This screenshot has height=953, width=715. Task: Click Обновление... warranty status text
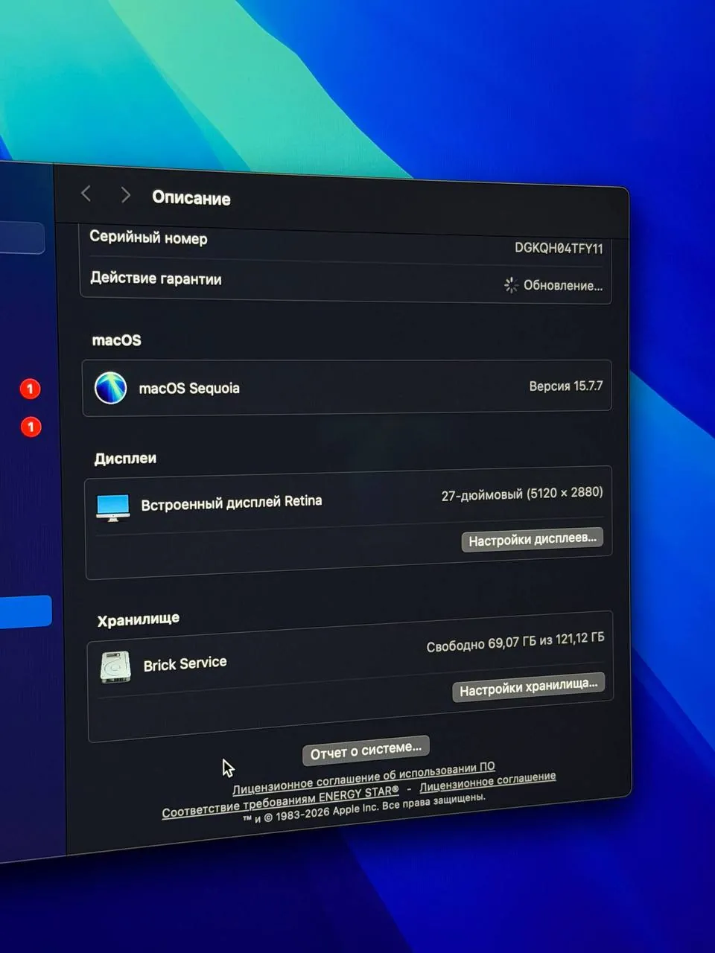[x=563, y=285]
